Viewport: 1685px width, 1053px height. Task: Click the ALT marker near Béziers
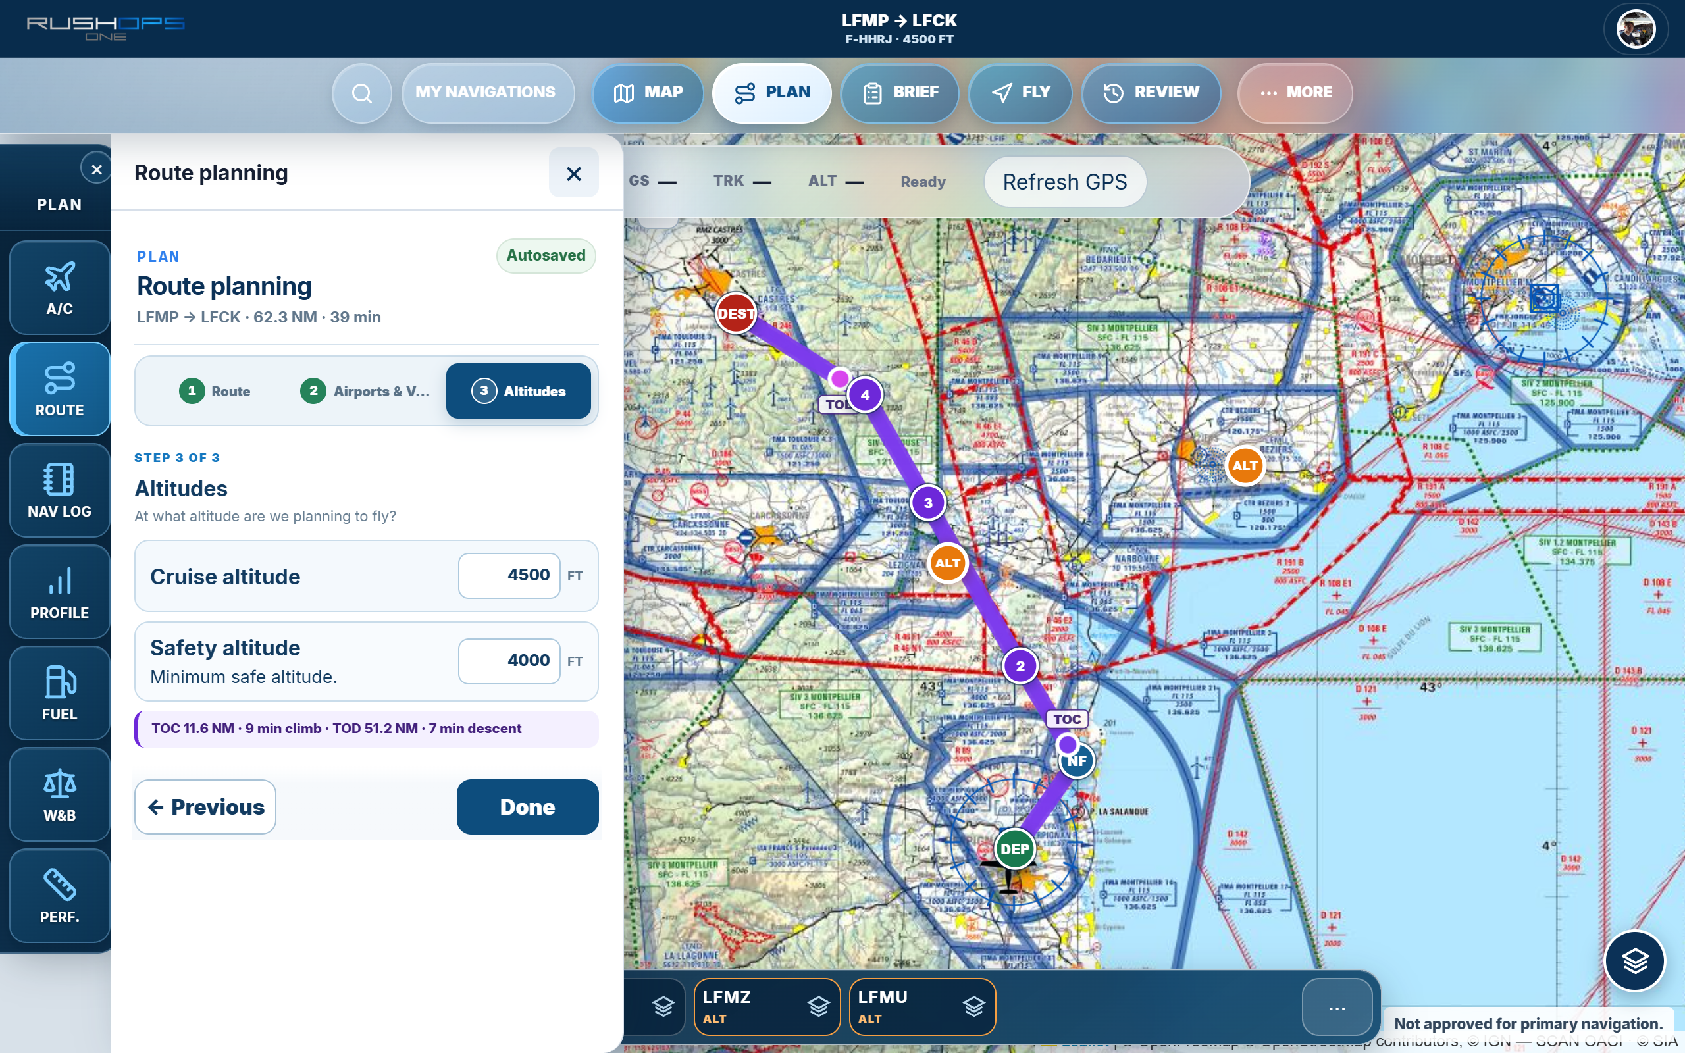click(1245, 465)
